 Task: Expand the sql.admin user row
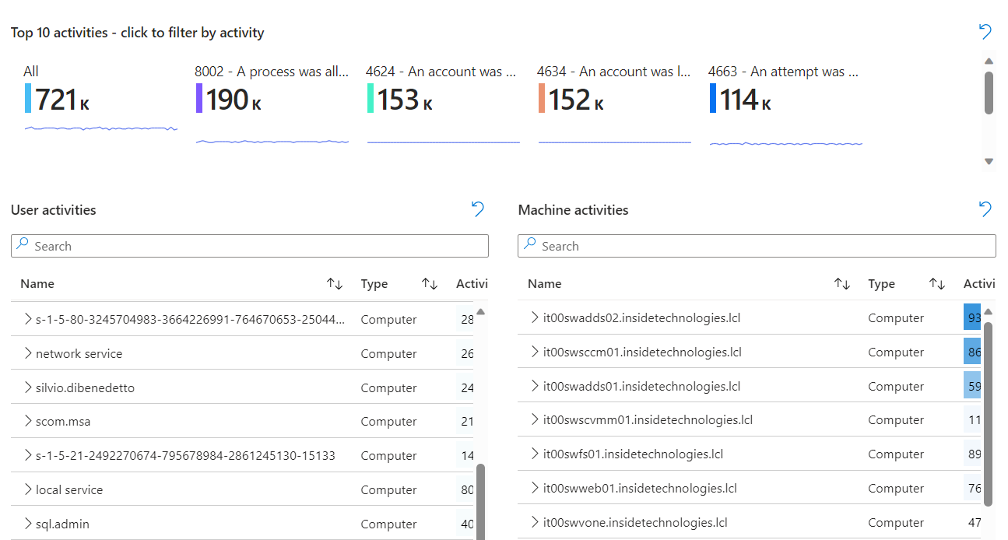point(28,524)
